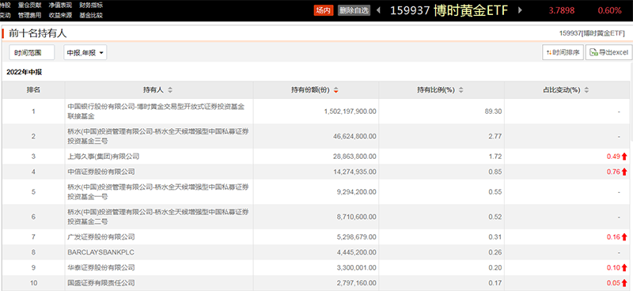
Task: Open the 基金比较 menu item
Action: [91, 15]
